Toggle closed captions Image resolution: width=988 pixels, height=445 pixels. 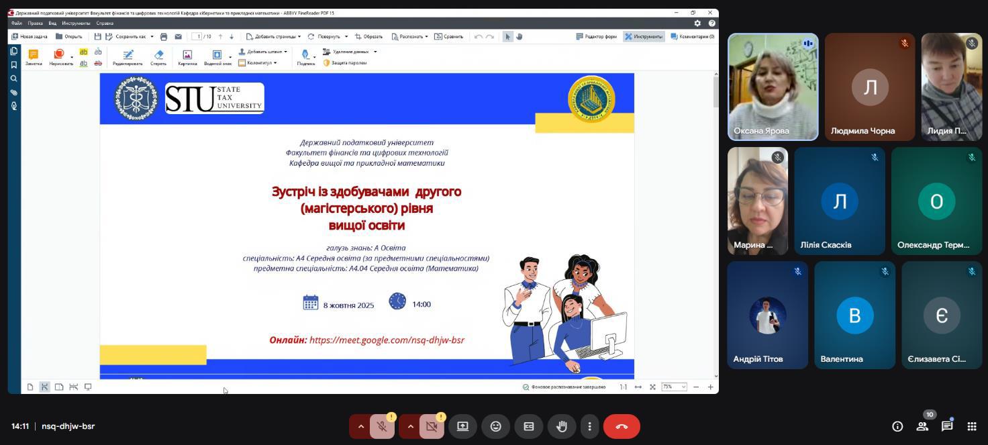coord(529,426)
